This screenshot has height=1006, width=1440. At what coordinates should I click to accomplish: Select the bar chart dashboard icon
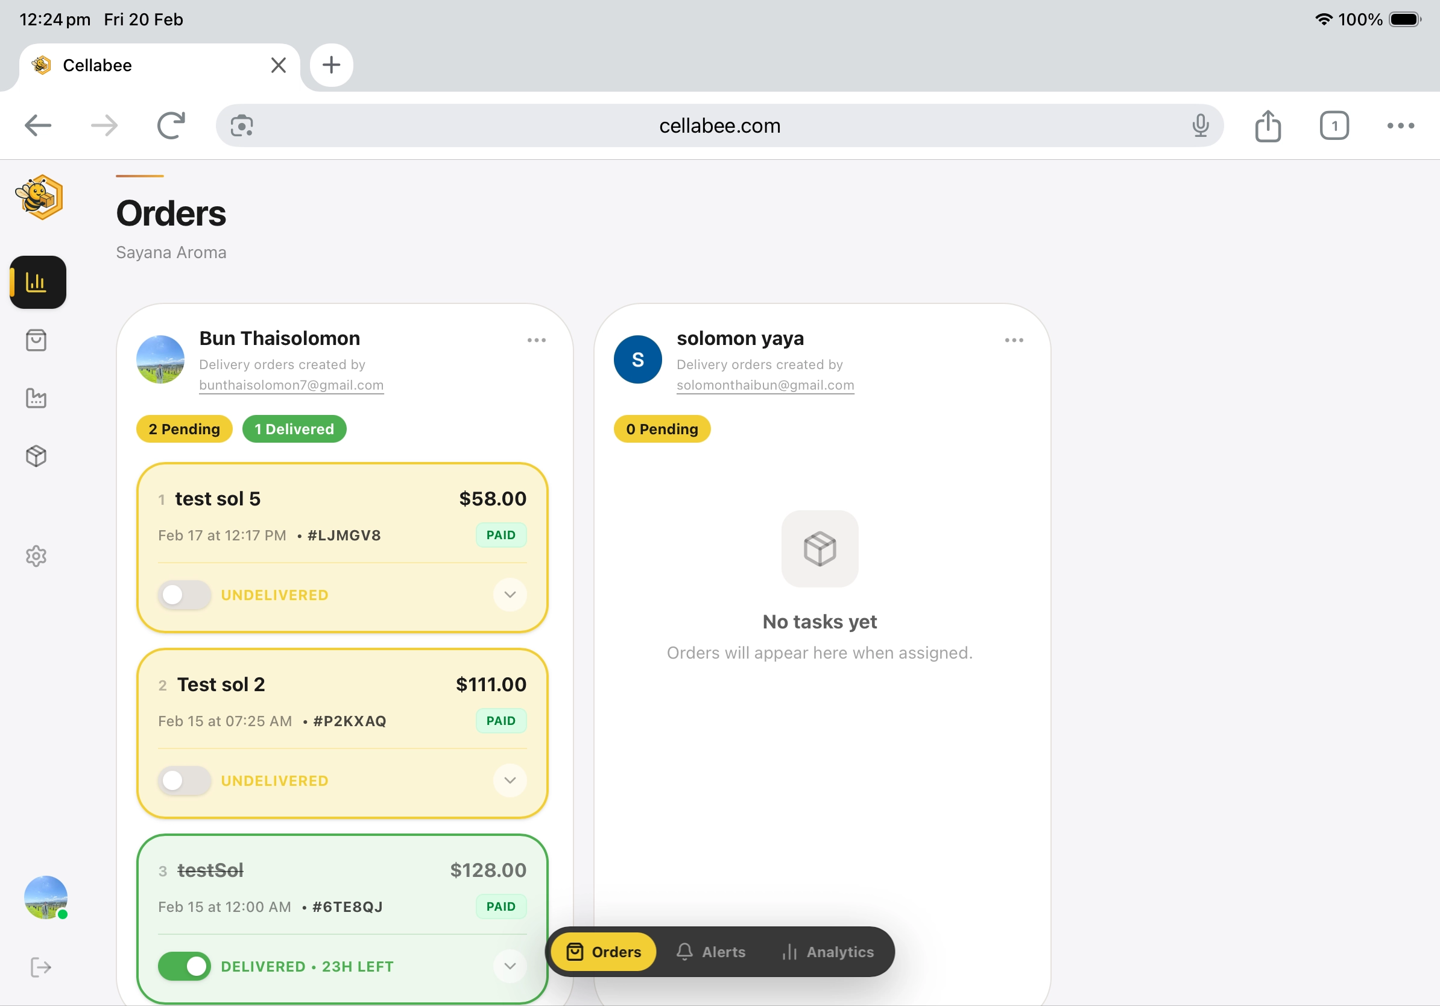pos(37,282)
